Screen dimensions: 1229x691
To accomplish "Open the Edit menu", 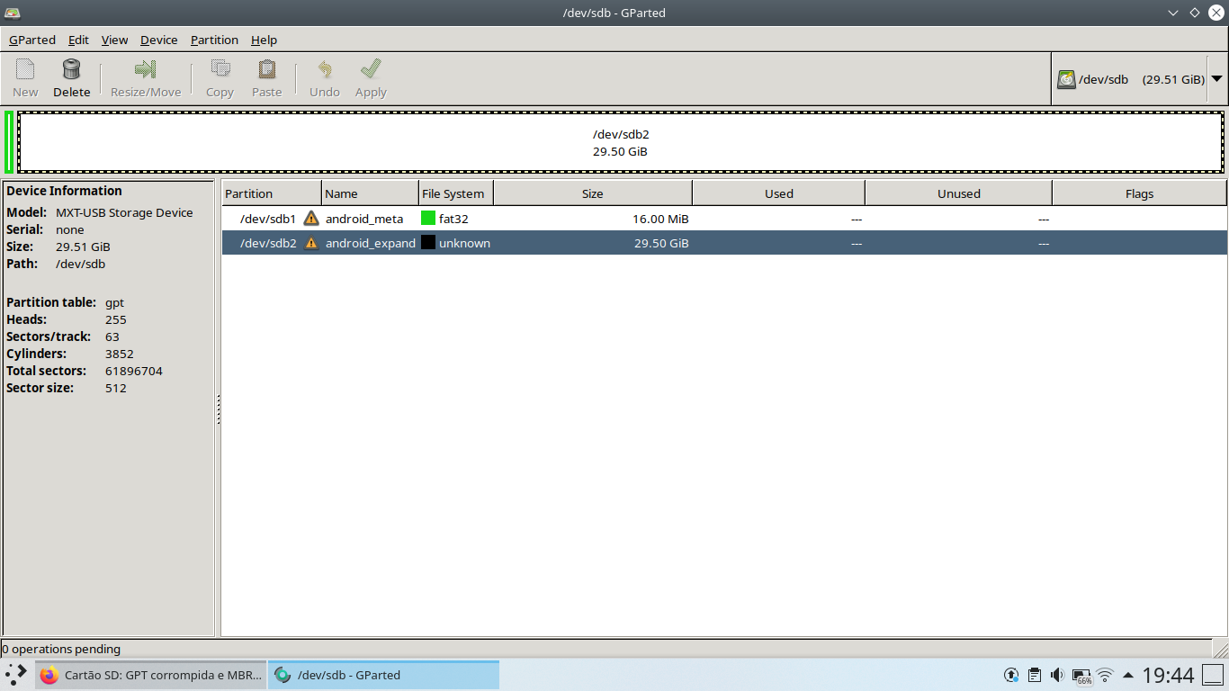I will tap(78, 40).
